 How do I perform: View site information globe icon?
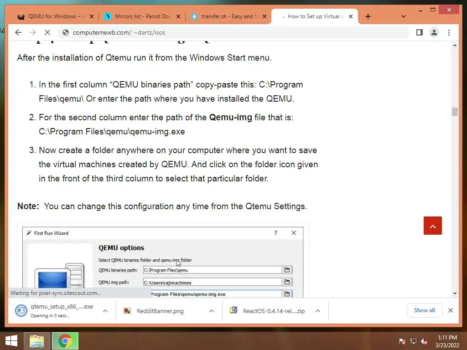(x=66, y=32)
